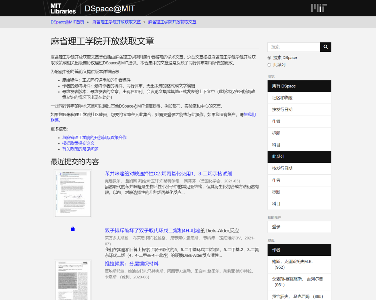
Task: Click the first article's PDF thumbnail
Action: pos(72,193)
